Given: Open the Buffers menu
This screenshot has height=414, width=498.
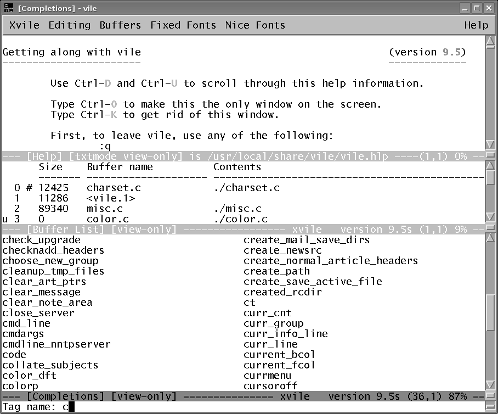Looking at the screenshot, I should point(120,25).
